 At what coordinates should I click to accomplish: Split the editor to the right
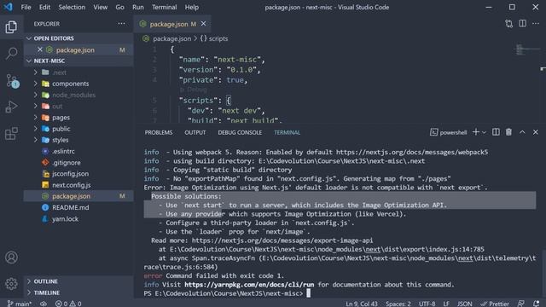(x=522, y=24)
